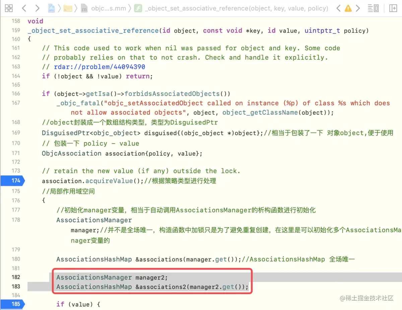Click the '//局部作用域空间' comment on line 175
This screenshot has height=310, width=402.
(68, 191)
